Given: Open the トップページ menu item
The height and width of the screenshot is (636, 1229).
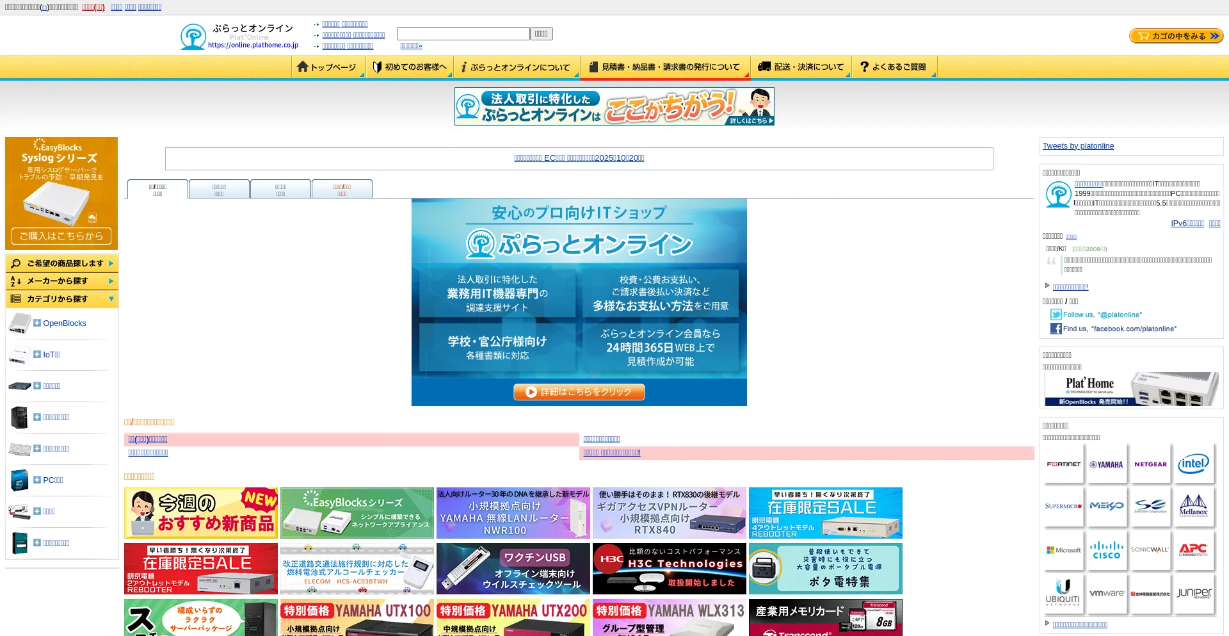Looking at the screenshot, I should pyautogui.click(x=327, y=67).
